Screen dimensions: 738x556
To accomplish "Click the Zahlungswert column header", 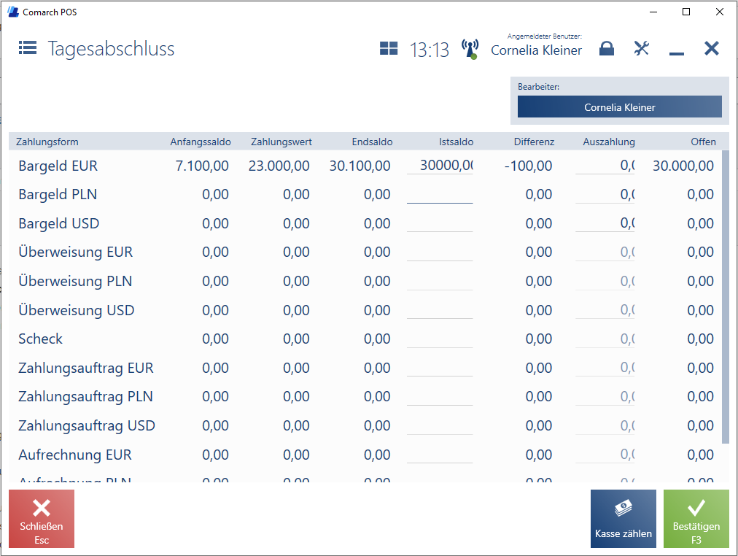I will tap(281, 142).
